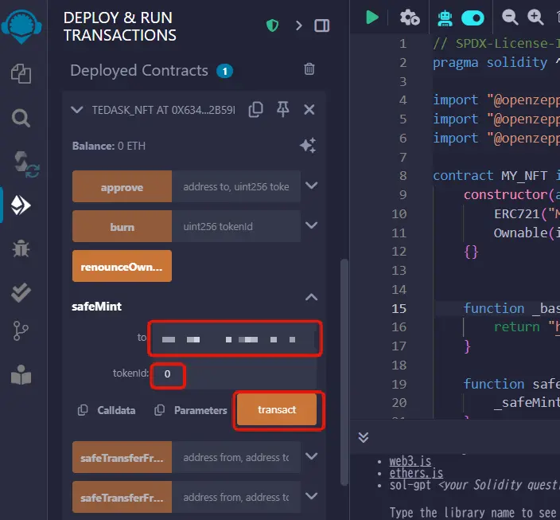Viewport: 560px width, 520px height.
Task: Open the double-checkmark analysis icon
Action: coord(21,292)
